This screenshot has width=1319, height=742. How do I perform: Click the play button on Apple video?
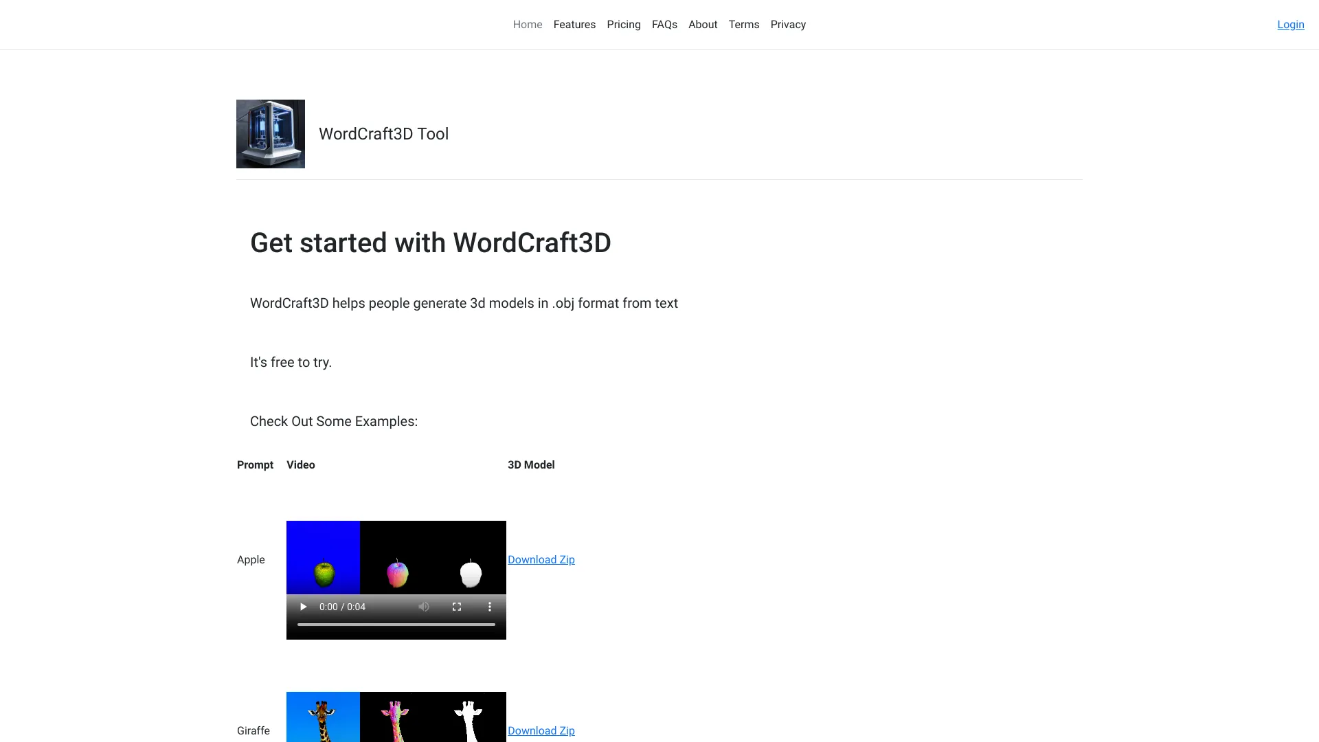[302, 606]
